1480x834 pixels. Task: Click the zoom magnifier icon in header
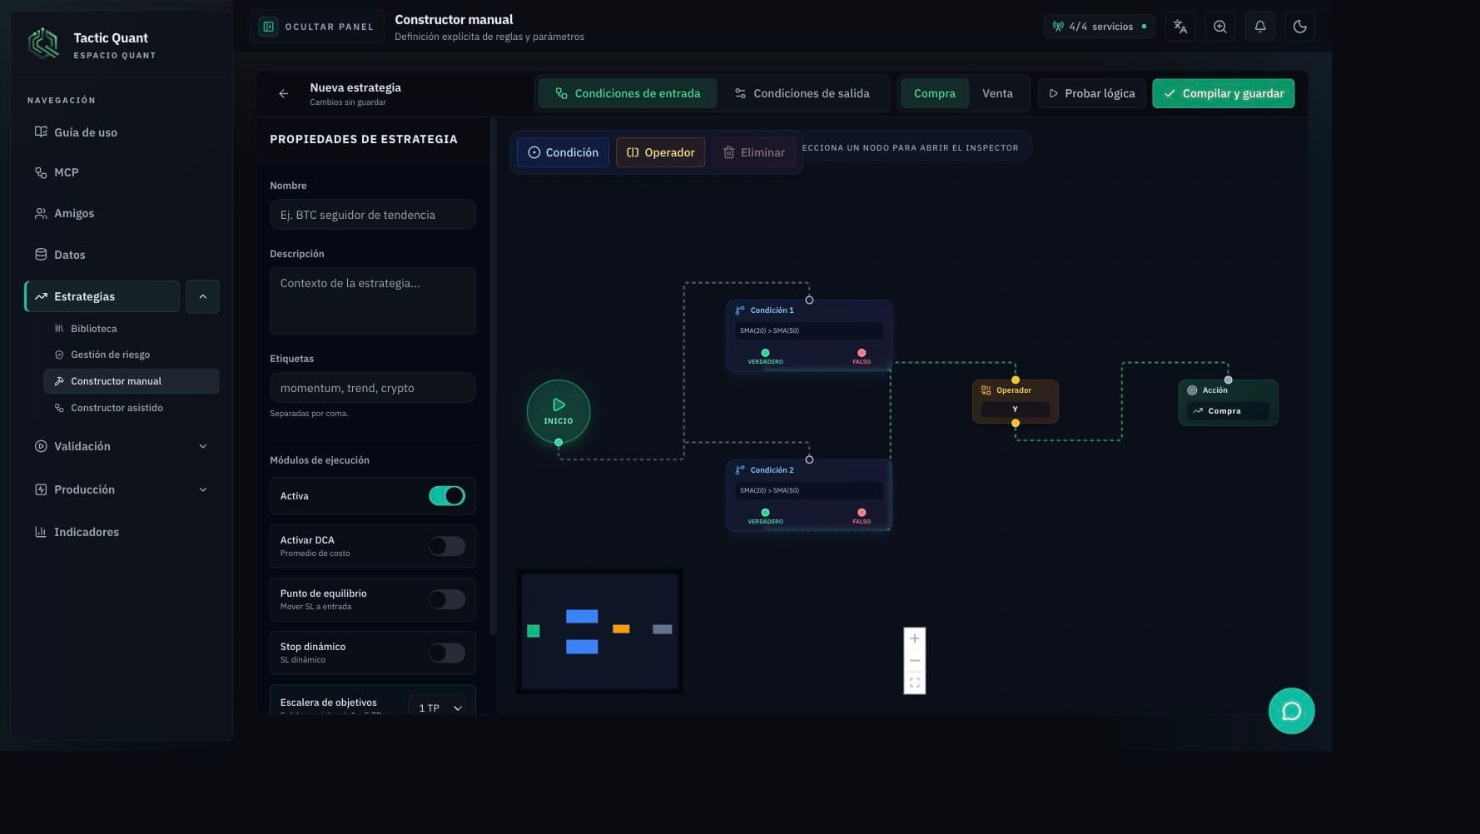click(1219, 27)
